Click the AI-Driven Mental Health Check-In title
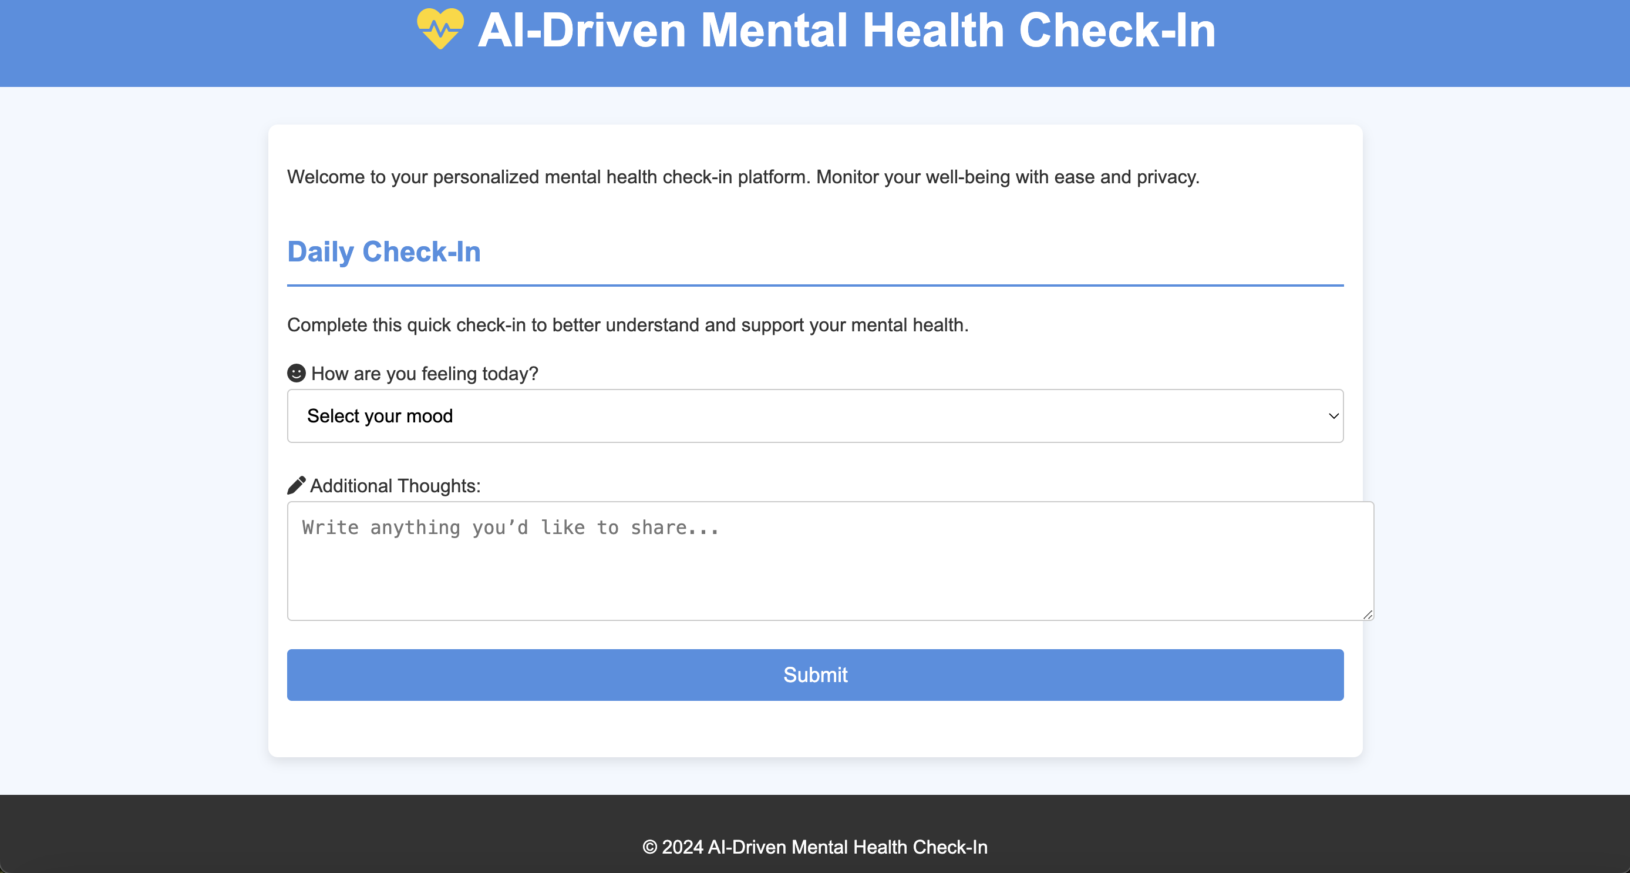The image size is (1630, 873). [846, 31]
